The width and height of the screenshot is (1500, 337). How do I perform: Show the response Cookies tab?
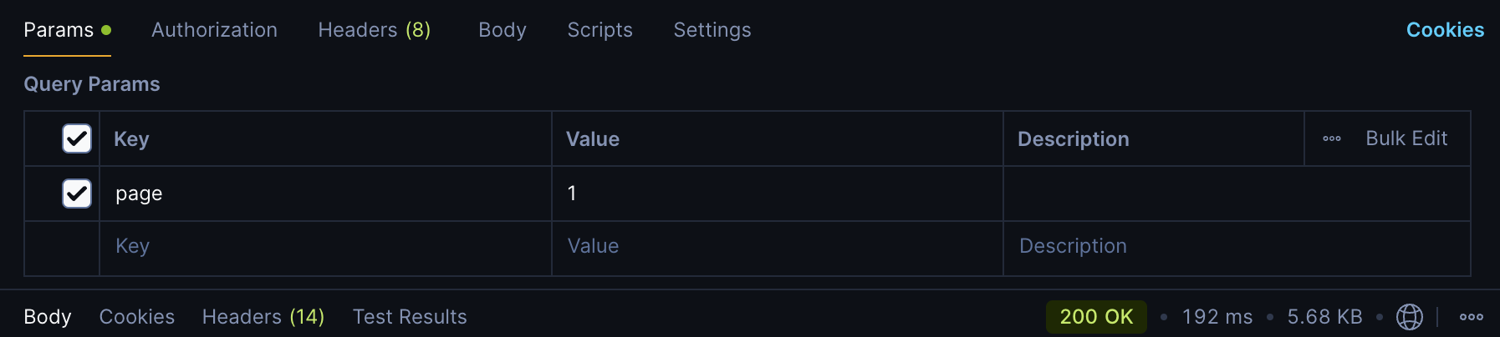137,317
